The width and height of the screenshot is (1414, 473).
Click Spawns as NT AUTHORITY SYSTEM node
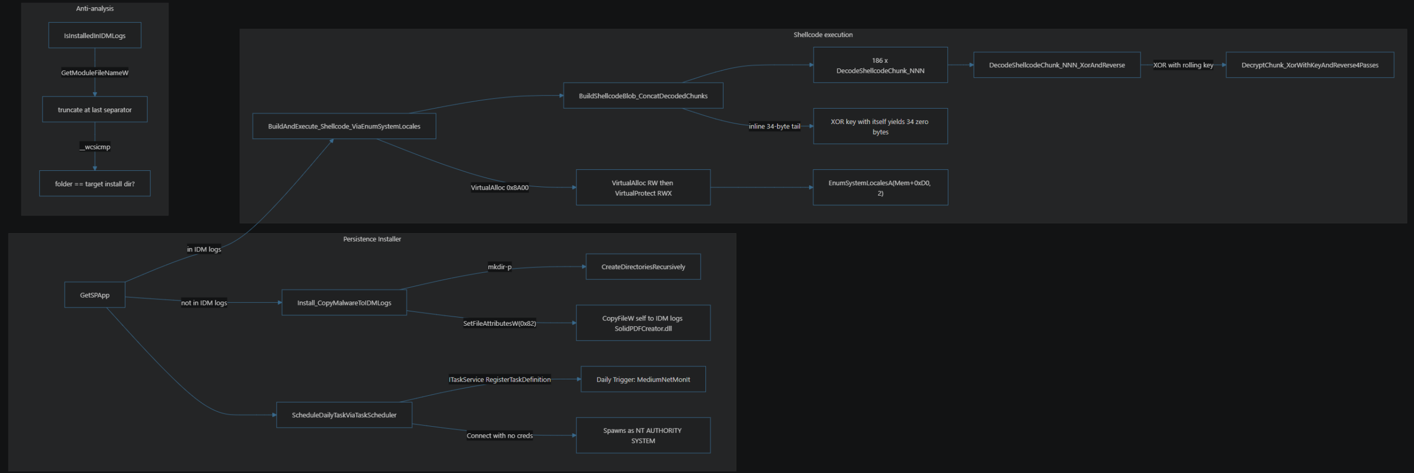643,436
